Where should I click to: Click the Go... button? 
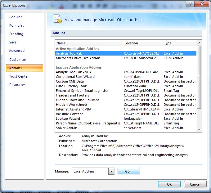tap(129, 171)
